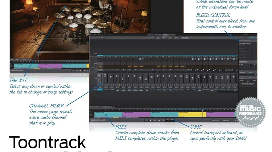Select the arrow pointer tool beside the timeline

91,112
